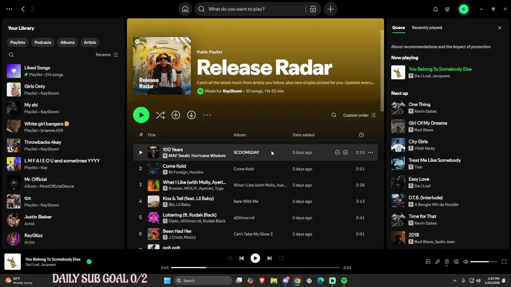The width and height of the screenshot is (511, 287).
Task: Filter library by Artists chip
Action: coord(90,42)
